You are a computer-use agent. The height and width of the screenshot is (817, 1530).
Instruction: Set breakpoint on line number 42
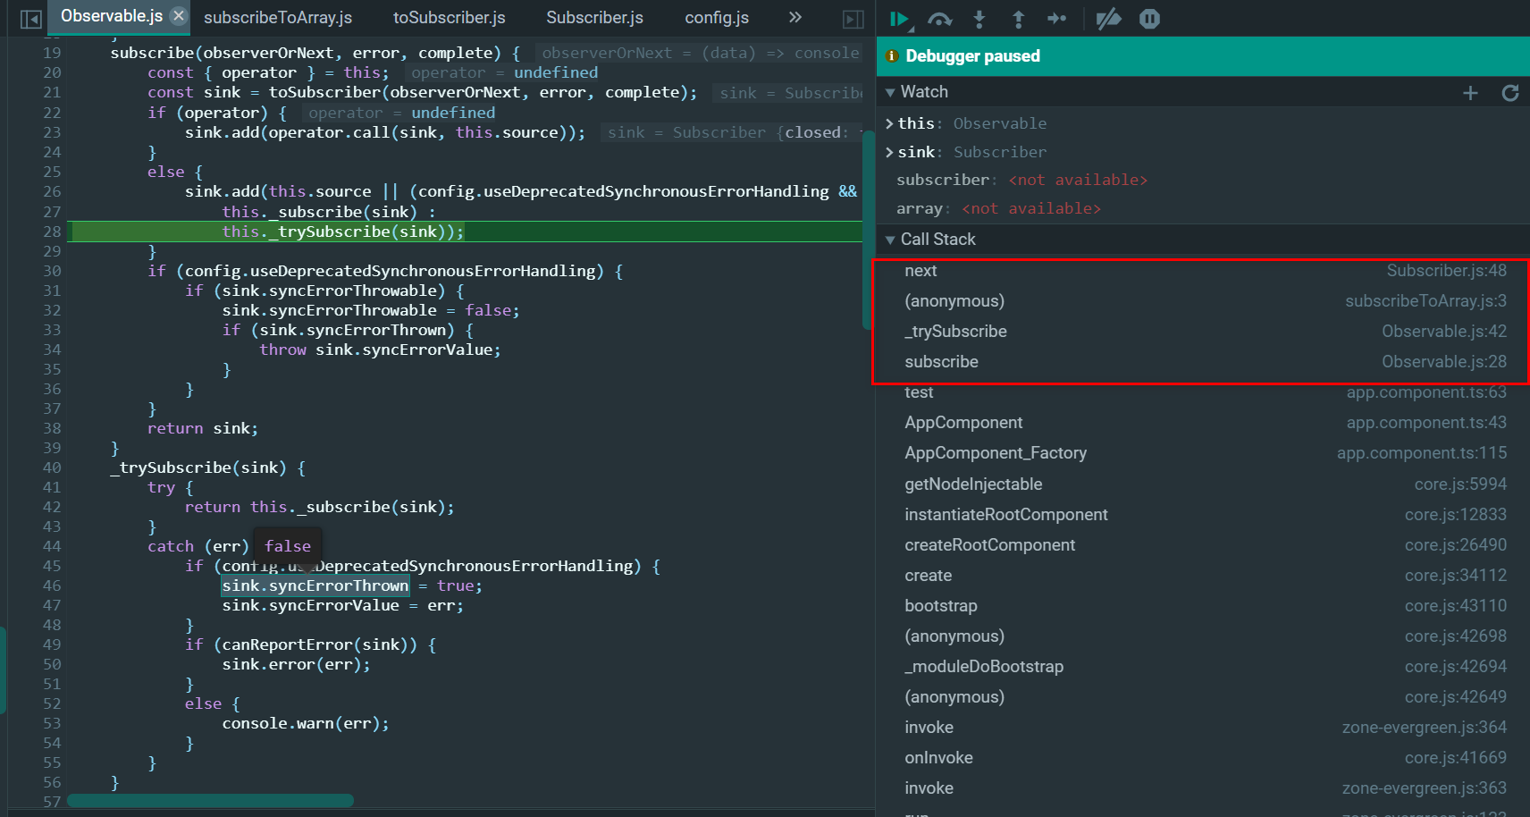(x=52, y=507)
